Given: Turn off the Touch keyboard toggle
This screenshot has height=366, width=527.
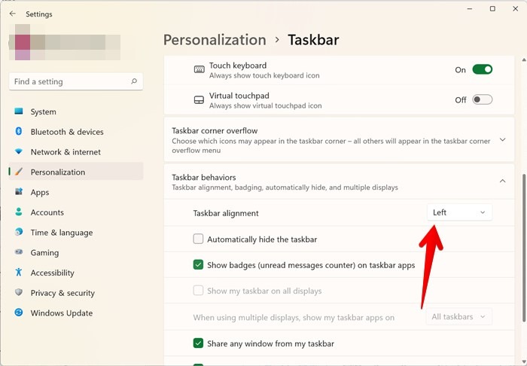Looking at the screenshot, I should coord(482,69).
